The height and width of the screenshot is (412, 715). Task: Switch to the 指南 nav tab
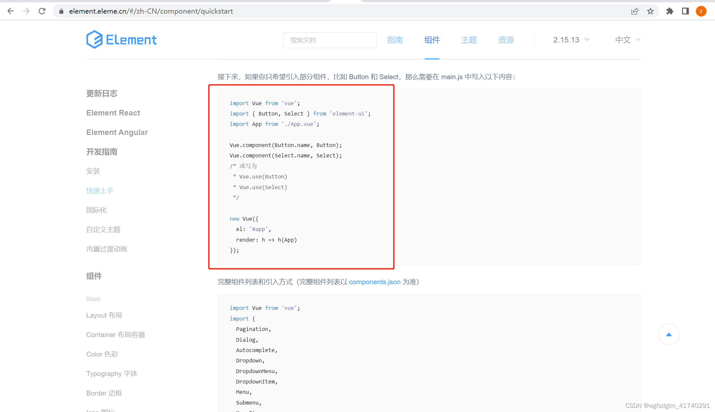(x=395, y=40)
